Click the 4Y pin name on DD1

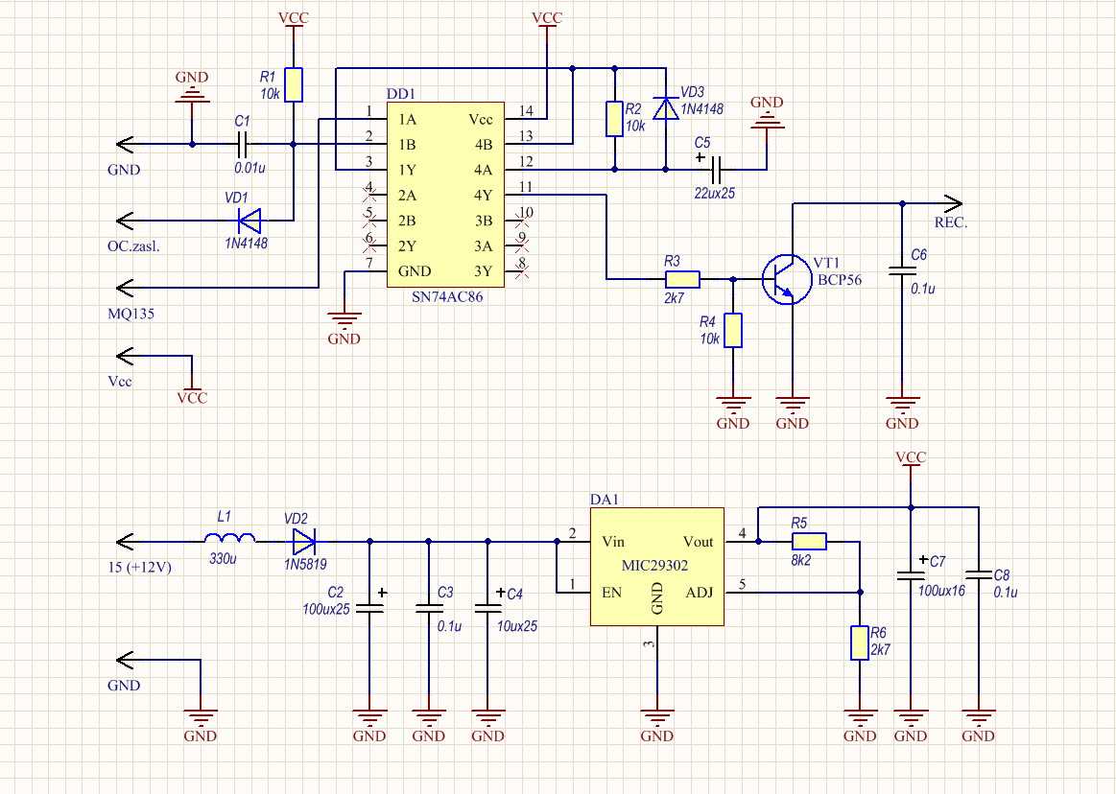click(x=484, y=195)
